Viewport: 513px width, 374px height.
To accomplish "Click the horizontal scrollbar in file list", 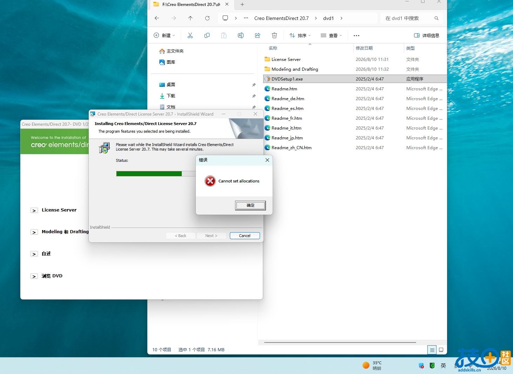I will [x=340, y=342].
